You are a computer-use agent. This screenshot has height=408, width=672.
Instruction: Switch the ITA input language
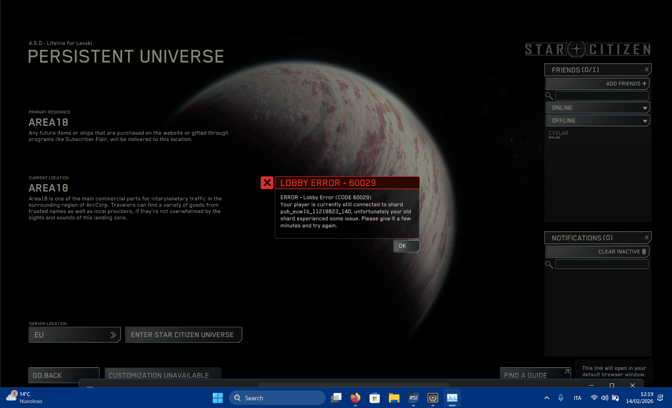(x=577, y=398)
